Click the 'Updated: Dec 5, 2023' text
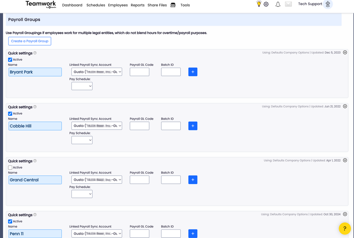Viewport: 354px width, 238px height. tap(326, 53)
